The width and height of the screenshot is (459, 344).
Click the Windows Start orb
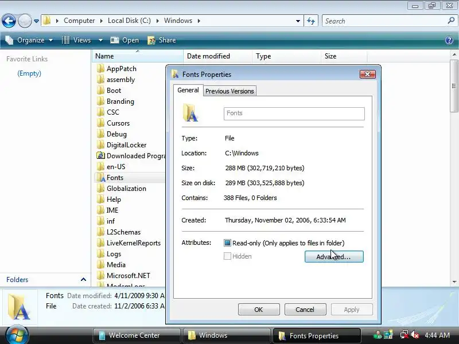point(17,335)
